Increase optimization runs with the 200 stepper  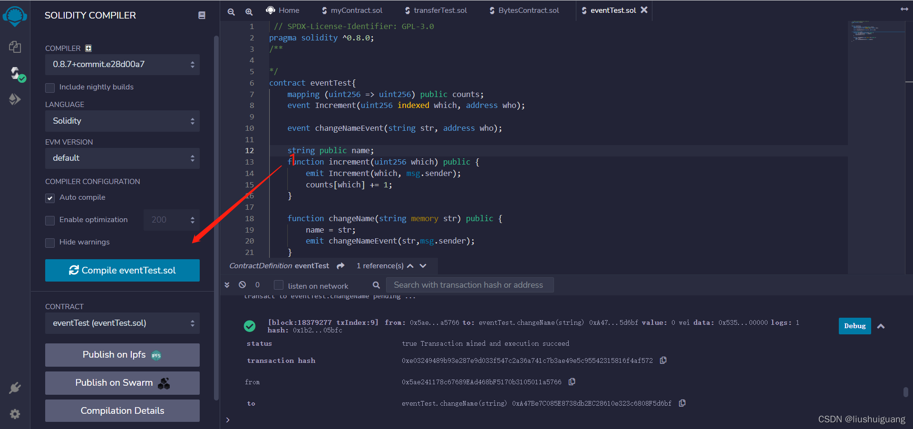tap(192, 217)
